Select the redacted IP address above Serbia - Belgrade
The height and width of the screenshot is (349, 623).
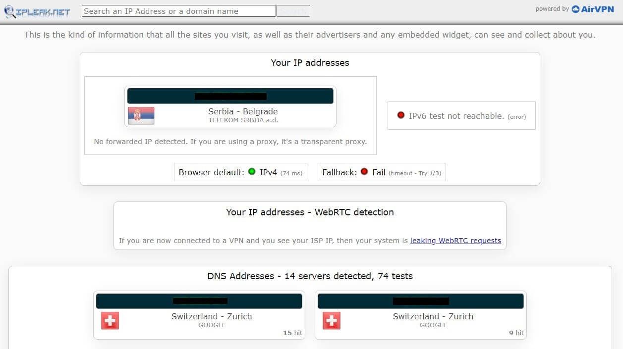(230, 96)
